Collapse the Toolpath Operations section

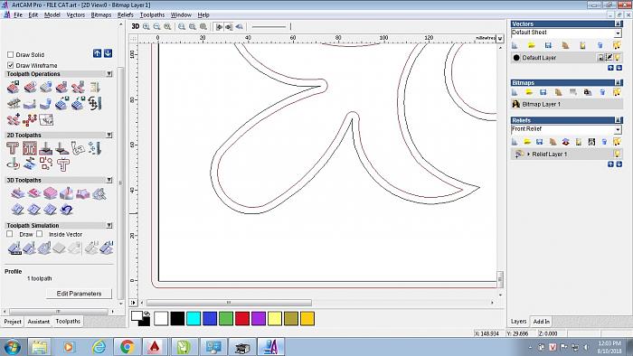tap(109, 74)
